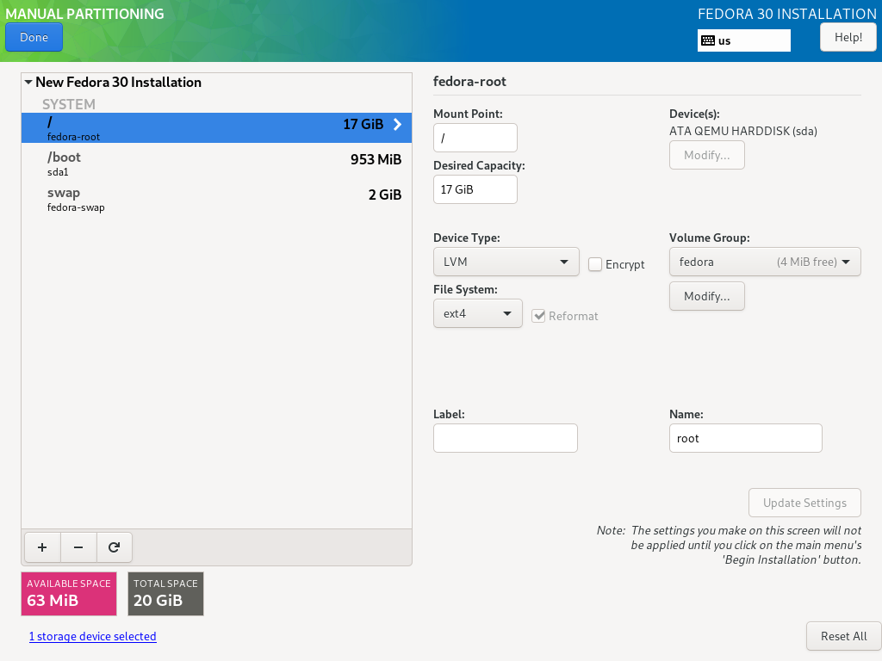Click Modify under Device(s)
The width and height of the screenshot is (882, 661).
point(707,155)
